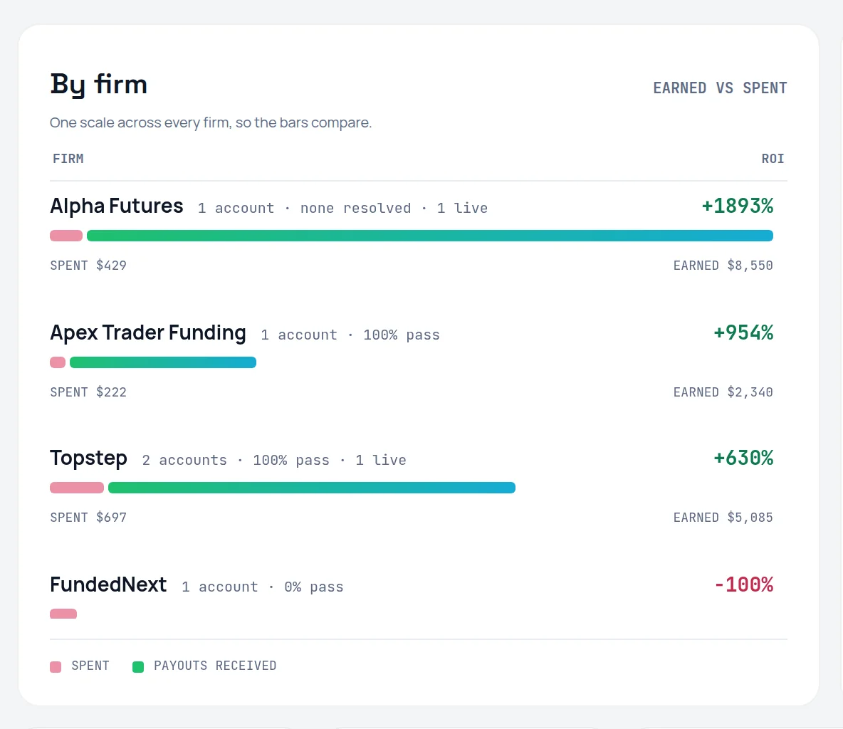Click the Topstep firm name

pos(89,458)
